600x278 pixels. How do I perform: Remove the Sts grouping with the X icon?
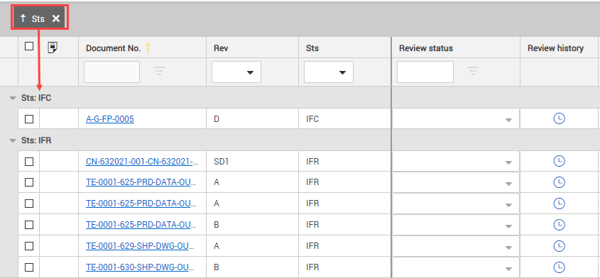56,18
